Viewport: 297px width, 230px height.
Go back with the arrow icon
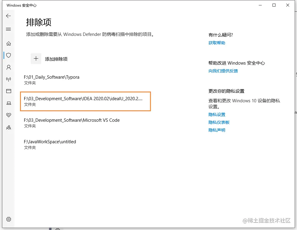tap(9, 16)
